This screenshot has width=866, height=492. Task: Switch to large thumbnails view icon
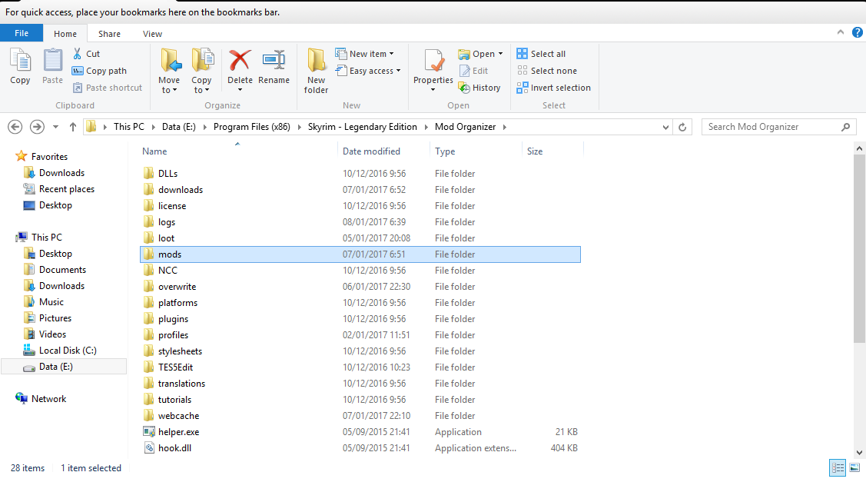click(x=854, y=467)
